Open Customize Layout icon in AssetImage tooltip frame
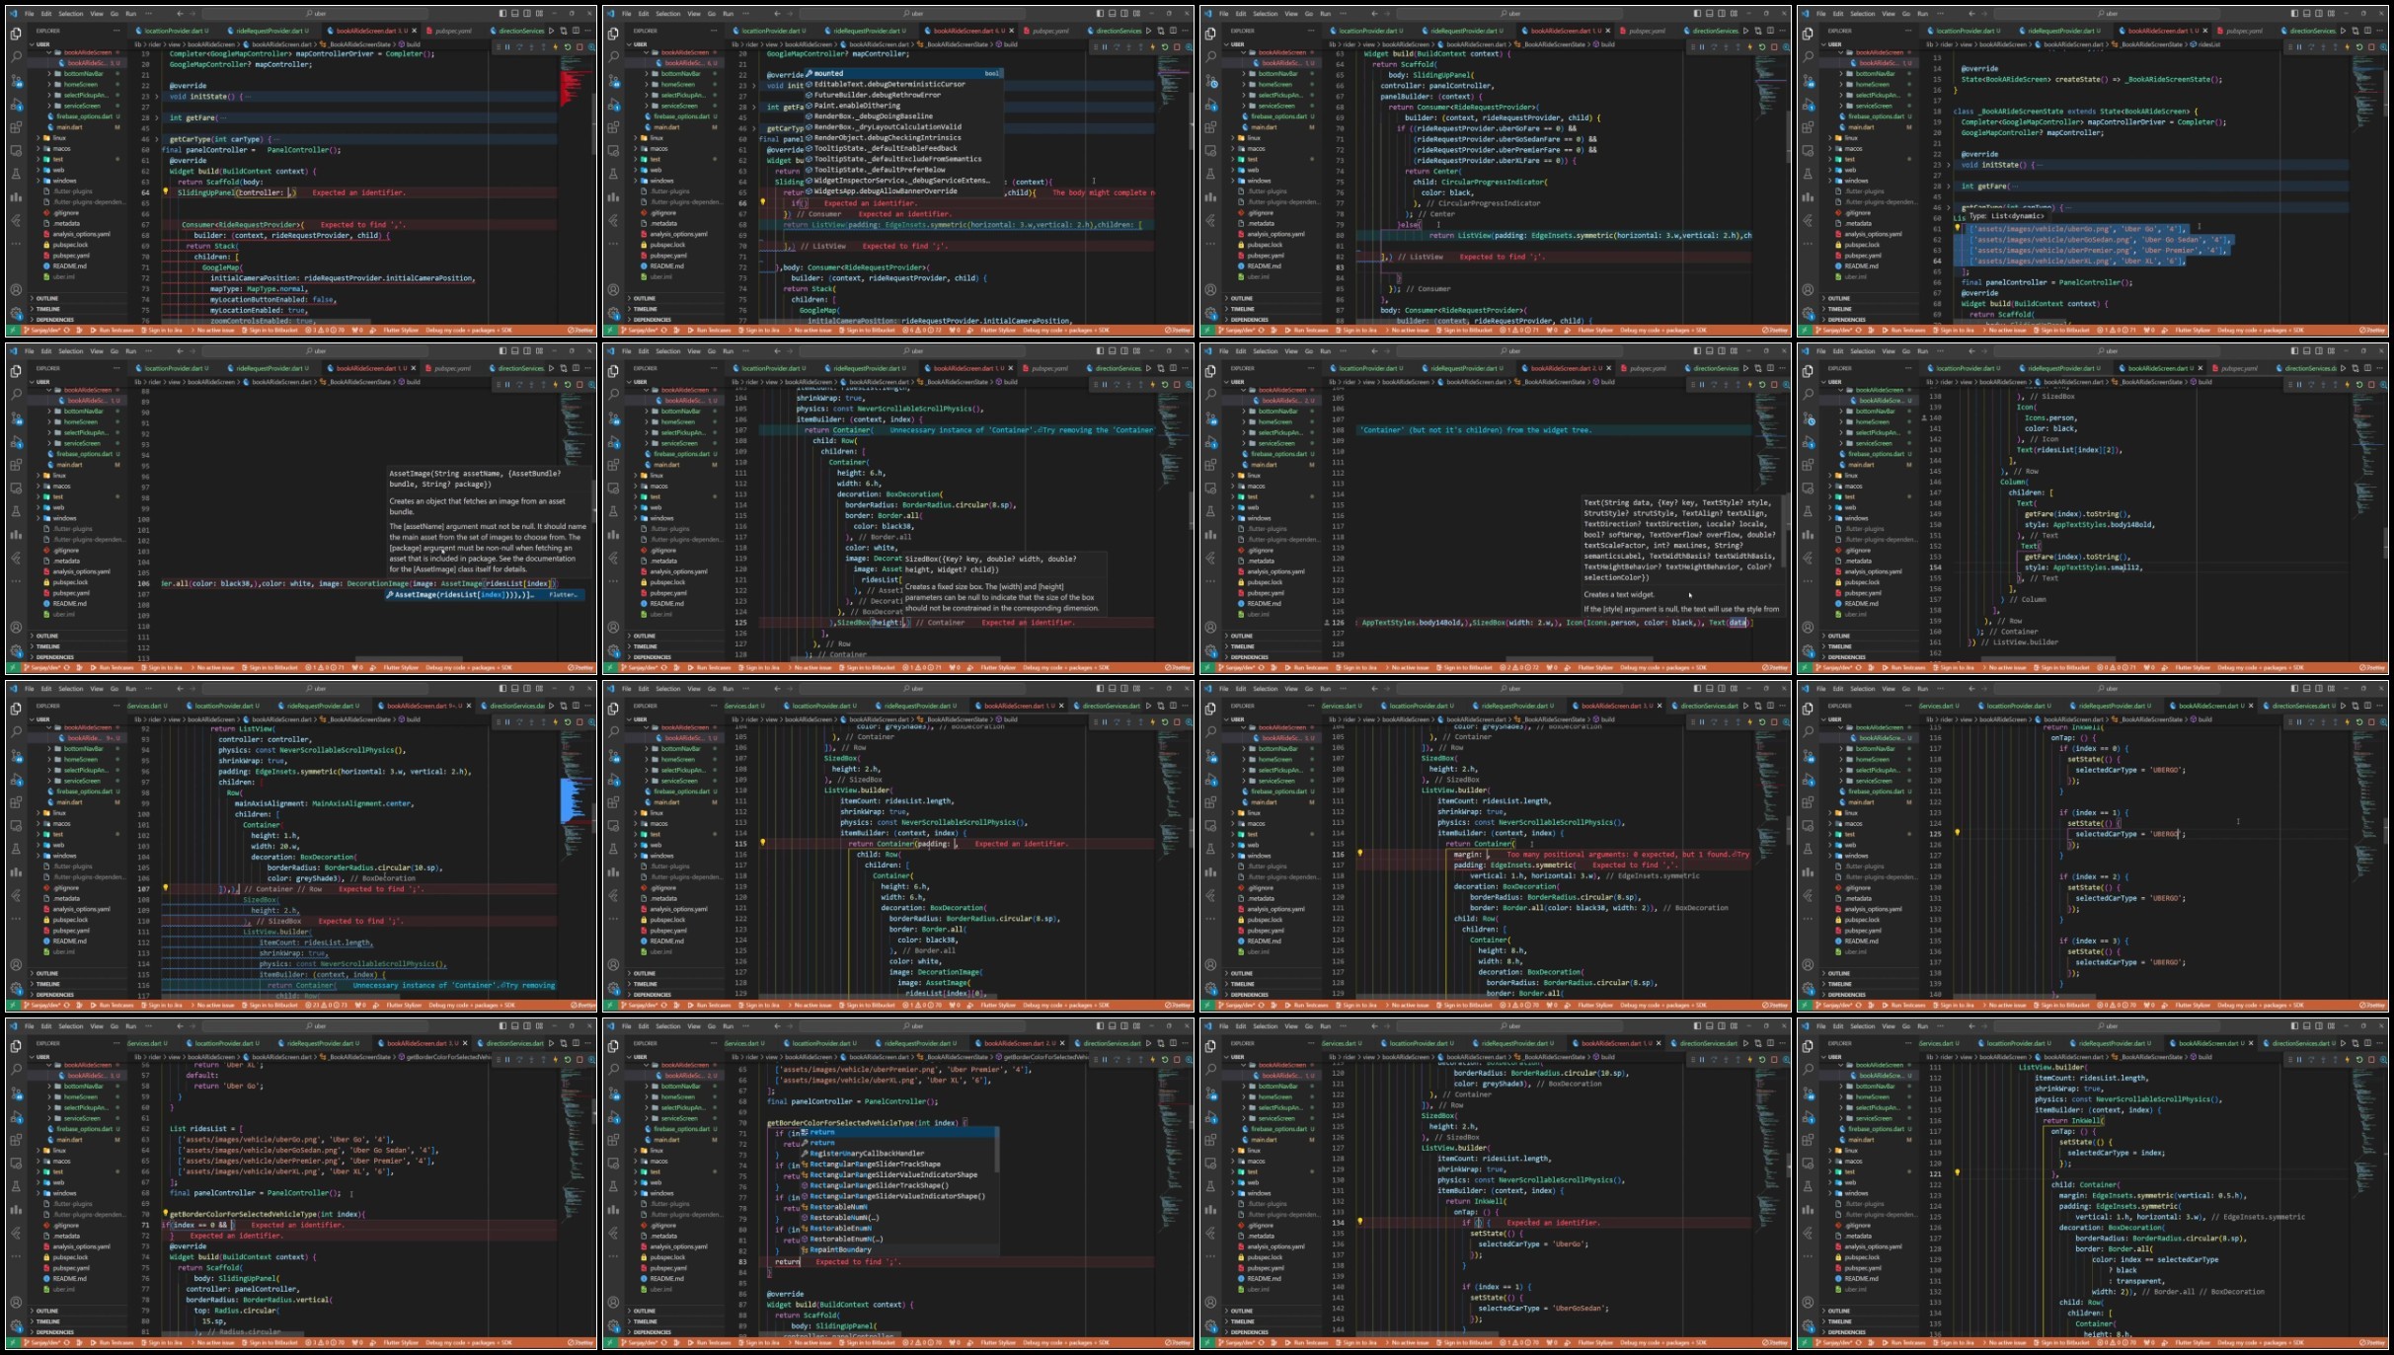The width and height of the screenshot is (2394, 1355). pyautogui.click(x=539, y=351)
